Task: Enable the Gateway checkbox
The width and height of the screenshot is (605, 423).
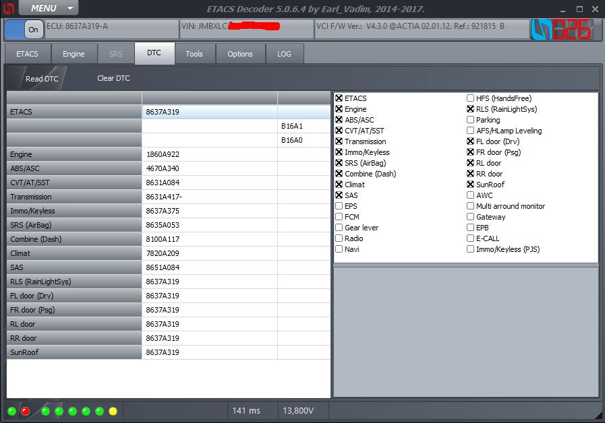Action: (470, 217)
